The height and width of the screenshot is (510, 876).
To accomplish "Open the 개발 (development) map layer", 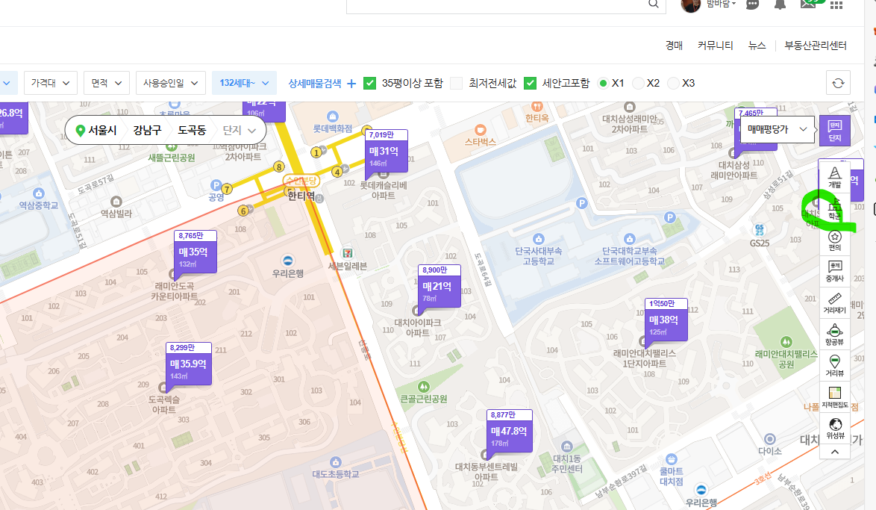I will (835, 177).
